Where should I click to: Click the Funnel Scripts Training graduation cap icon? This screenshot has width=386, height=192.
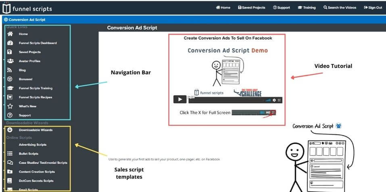10,88
